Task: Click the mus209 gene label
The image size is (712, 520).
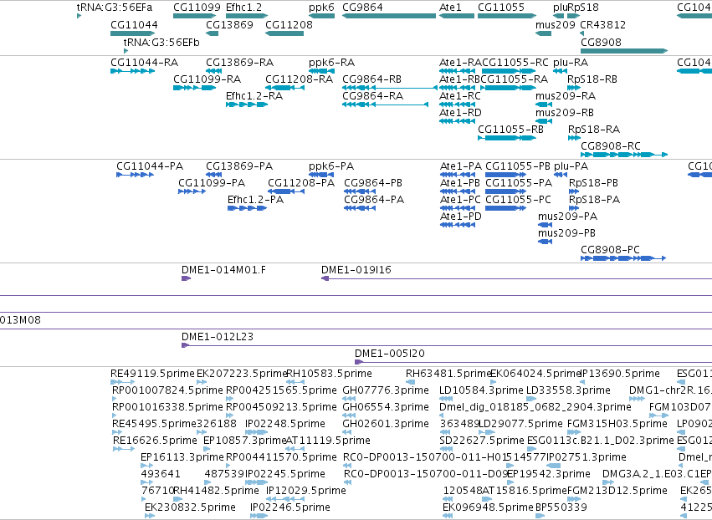Action: pos(556,24)
